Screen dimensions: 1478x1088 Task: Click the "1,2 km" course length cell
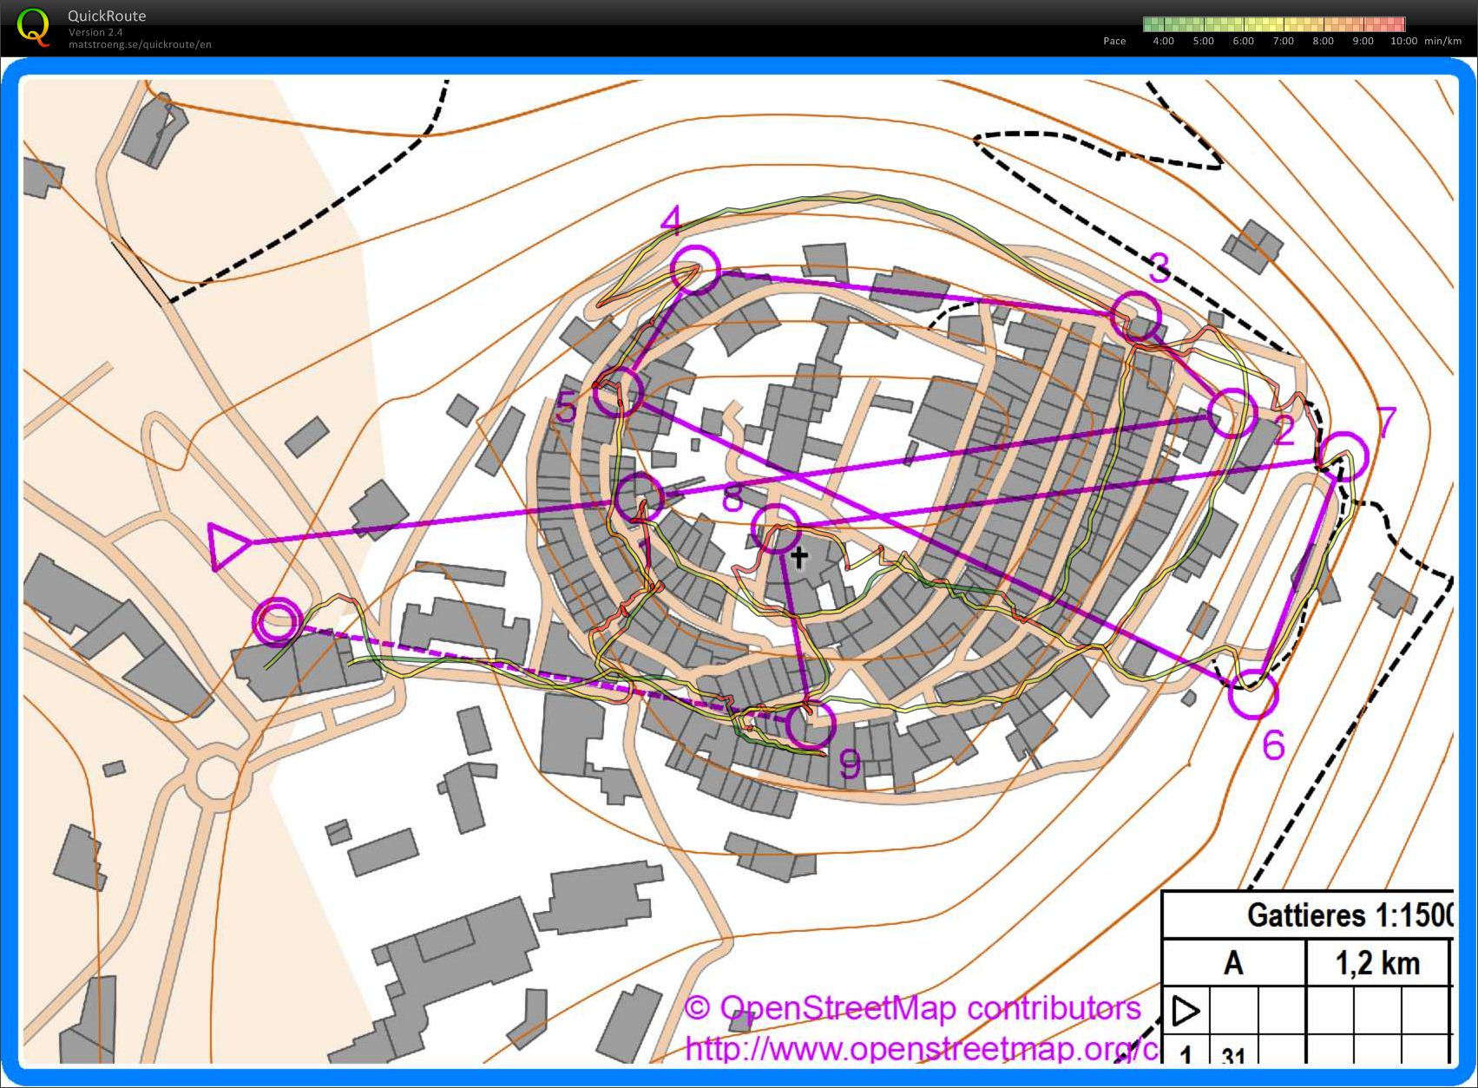[x=1377, y=963]
